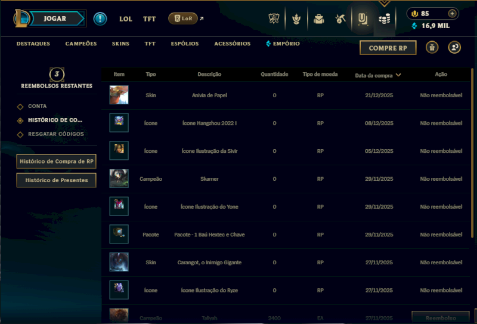Viewport: 477px width, 324px height.
Task: Open the Destaques store tab
Action: tap(33, 44)
